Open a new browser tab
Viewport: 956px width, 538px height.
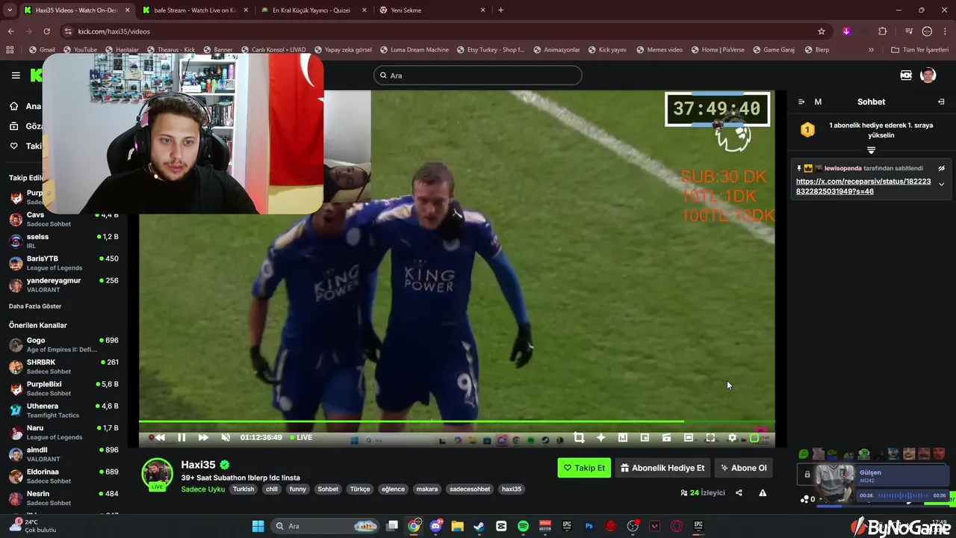click(500, 10)
